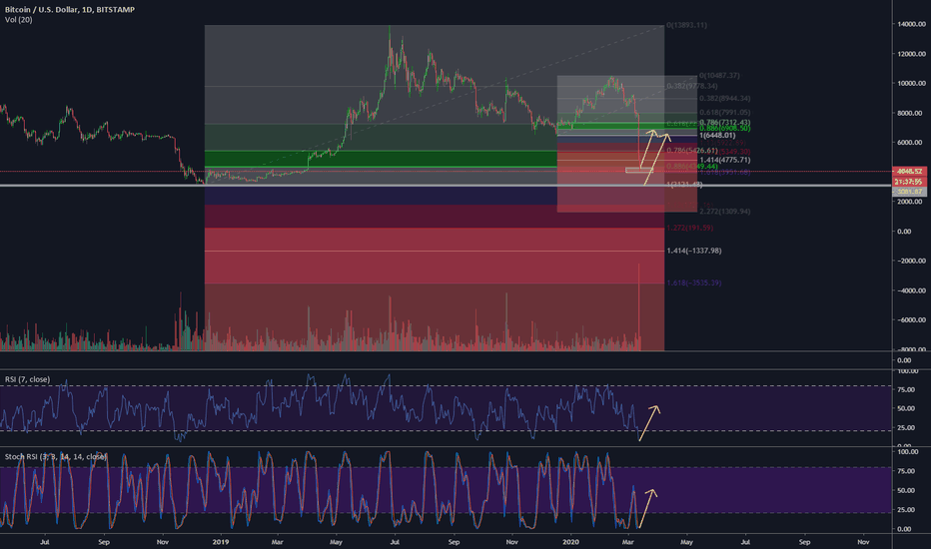This screenshot has width=931, height=549.
Task: Click the '0(10487.37)' Fibonacci label
Action: tap(719, 76)
